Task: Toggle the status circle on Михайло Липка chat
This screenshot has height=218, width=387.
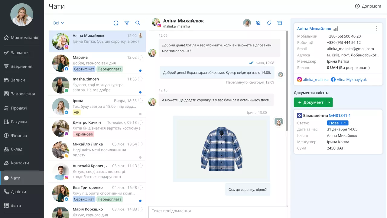Action: click(x=140, y=144)
